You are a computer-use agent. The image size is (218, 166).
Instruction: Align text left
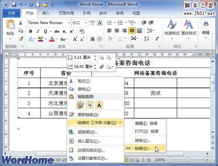(x=109, y=30)
